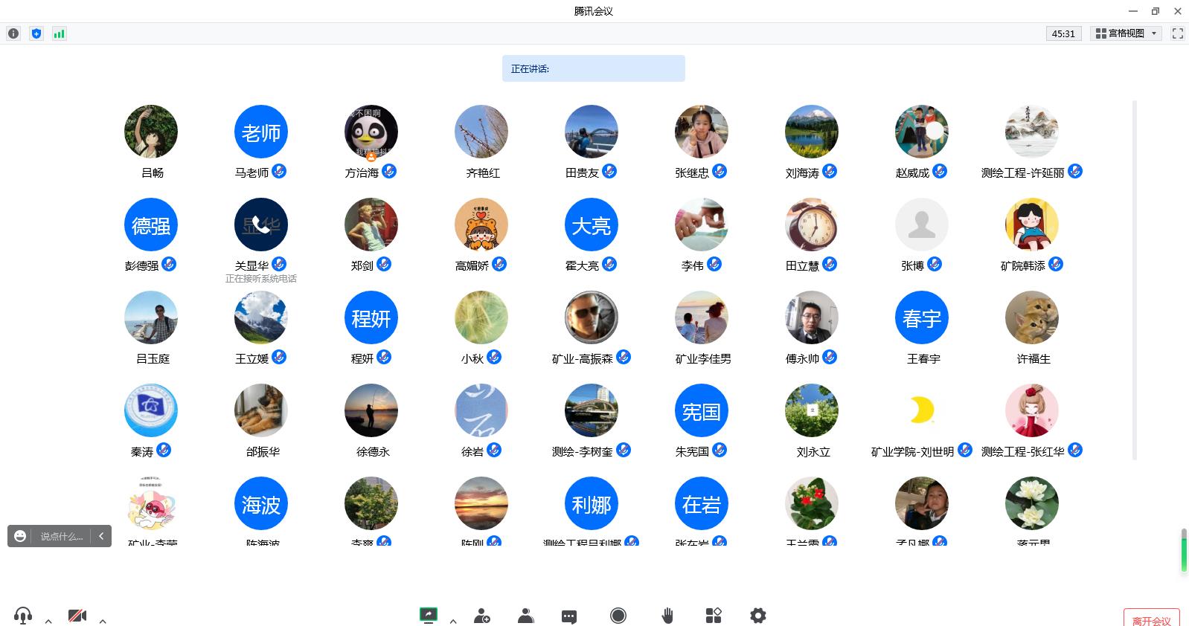
Task: Open the members list icon
Action: (x=526, y=616)
